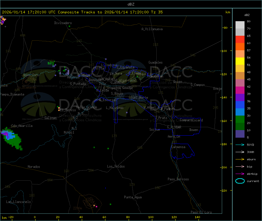
Task: Click the Pampa_Diamante map label
Action: (x=12, y=94)
